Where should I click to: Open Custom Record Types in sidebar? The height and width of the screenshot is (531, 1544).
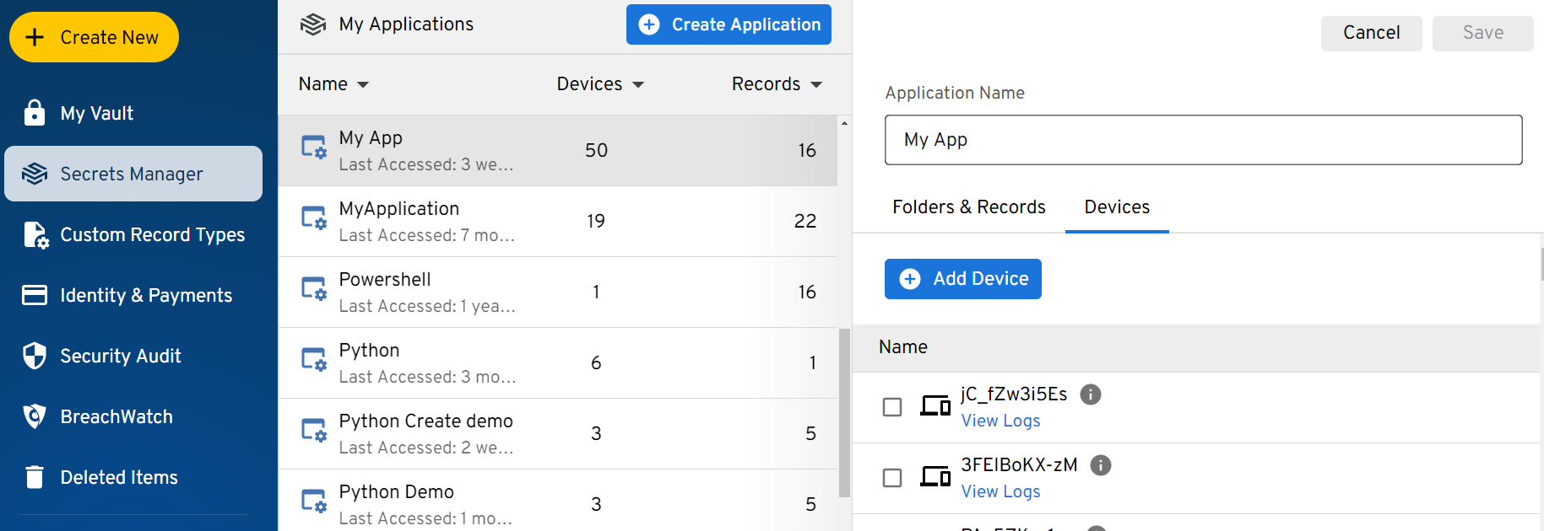coord(152,234)
